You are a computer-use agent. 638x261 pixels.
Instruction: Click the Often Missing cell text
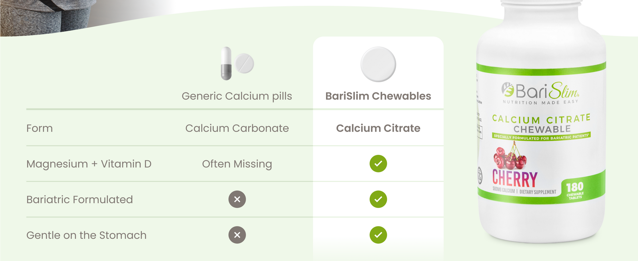(237, 164)
